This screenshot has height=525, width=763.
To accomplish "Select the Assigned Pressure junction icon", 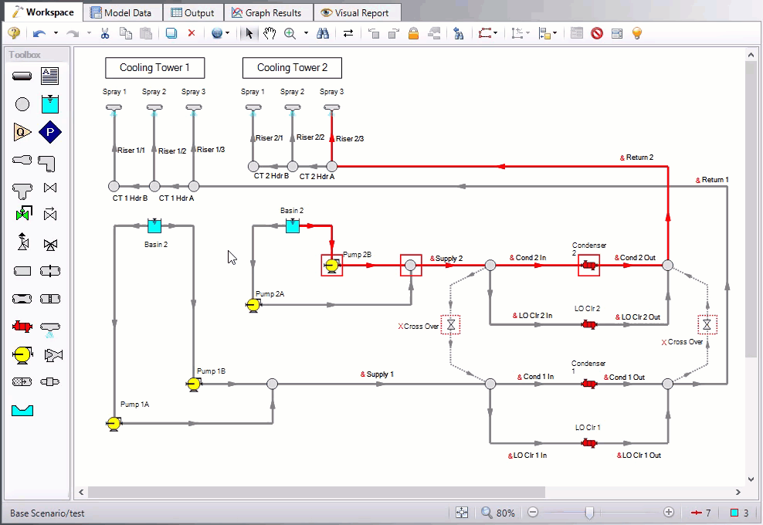I will click(x=49, y=132).
